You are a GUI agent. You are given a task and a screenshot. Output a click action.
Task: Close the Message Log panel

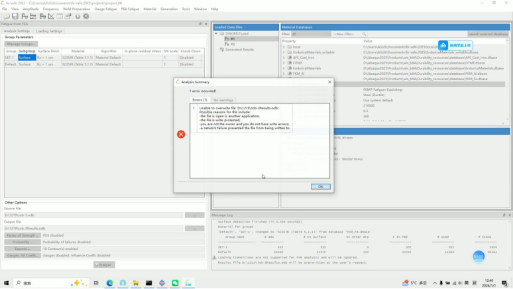pyautogui.click(x=510, y=215)
